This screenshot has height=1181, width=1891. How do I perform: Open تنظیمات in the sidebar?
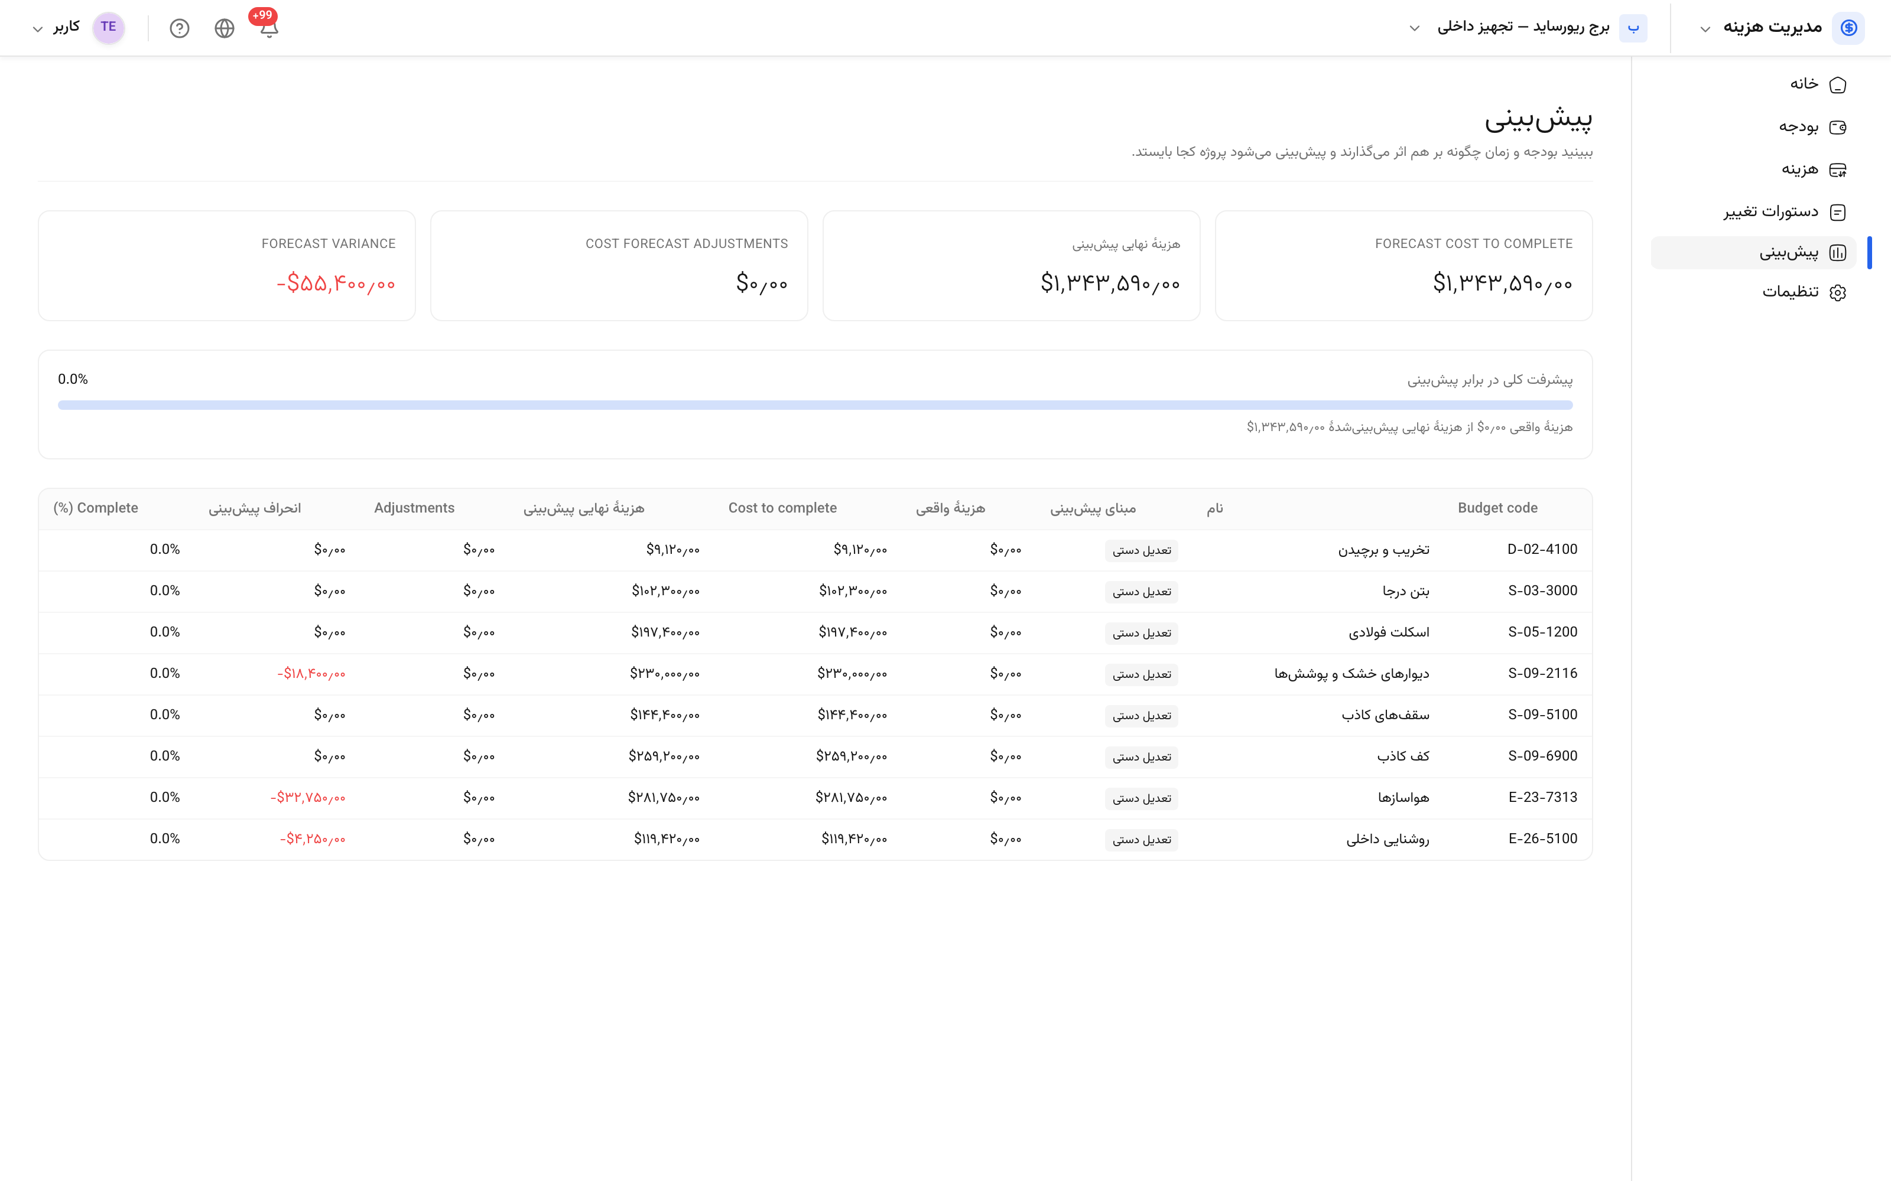pos(1753,292)
